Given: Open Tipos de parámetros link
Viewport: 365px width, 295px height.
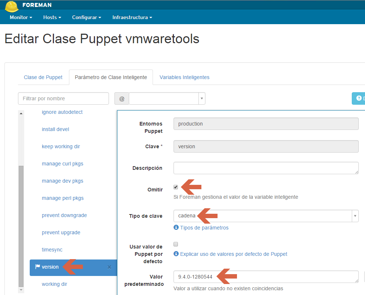Looking at the screenshot, I should tap(204, 228).
